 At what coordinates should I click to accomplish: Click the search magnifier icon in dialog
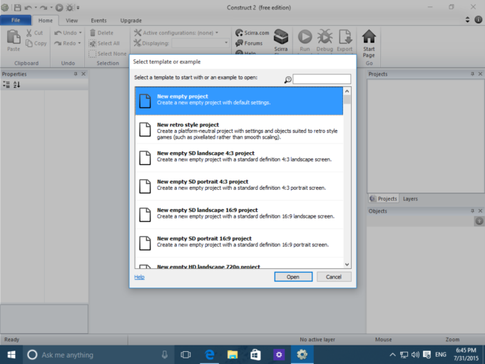click(x=287, y=80)
